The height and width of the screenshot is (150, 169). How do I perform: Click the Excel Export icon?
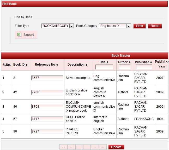tap(19, 34)
